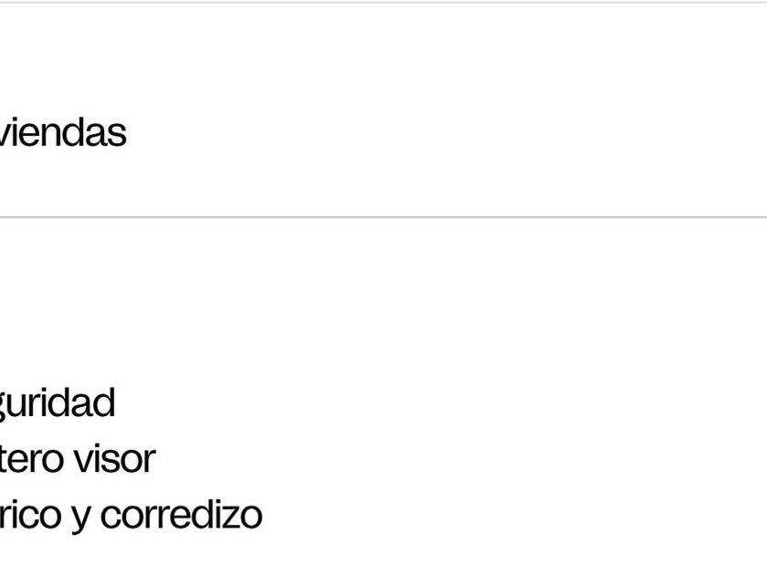Select the "rico y corredizo" line

coord(131,515)
